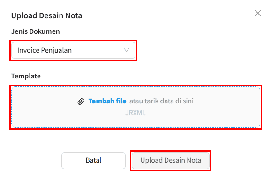Click the Tambah file link
This screenshot has width=271, height=178.
(107, 101)
